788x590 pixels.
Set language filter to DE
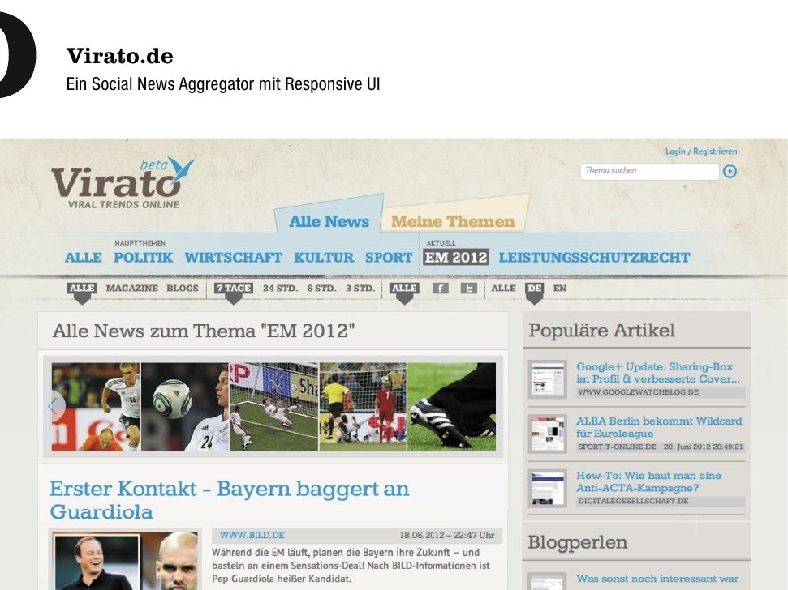click(x=534, y=288)
